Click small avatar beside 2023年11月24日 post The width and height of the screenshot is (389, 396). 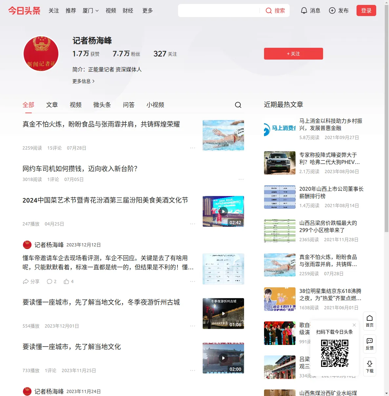click(27, 391)
